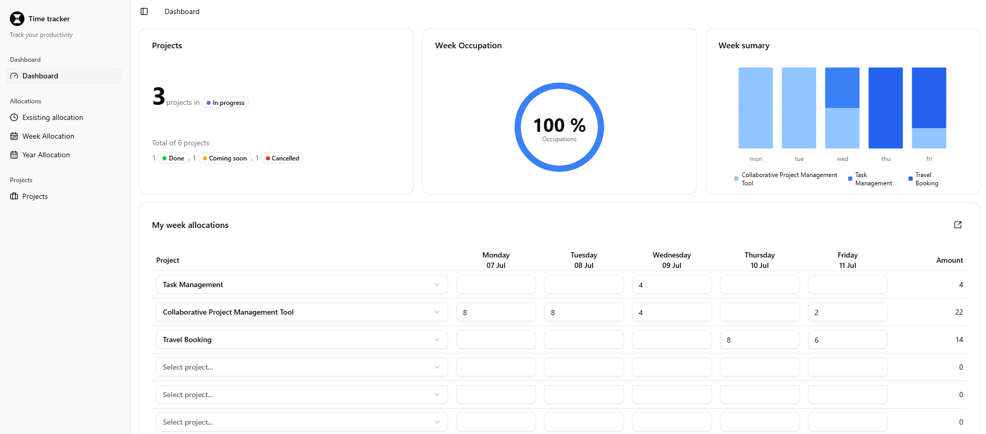The height and width of the screenshot is (434, 986).
Task: Toggle the sidebar panel icon
Action: pos(144,11)
